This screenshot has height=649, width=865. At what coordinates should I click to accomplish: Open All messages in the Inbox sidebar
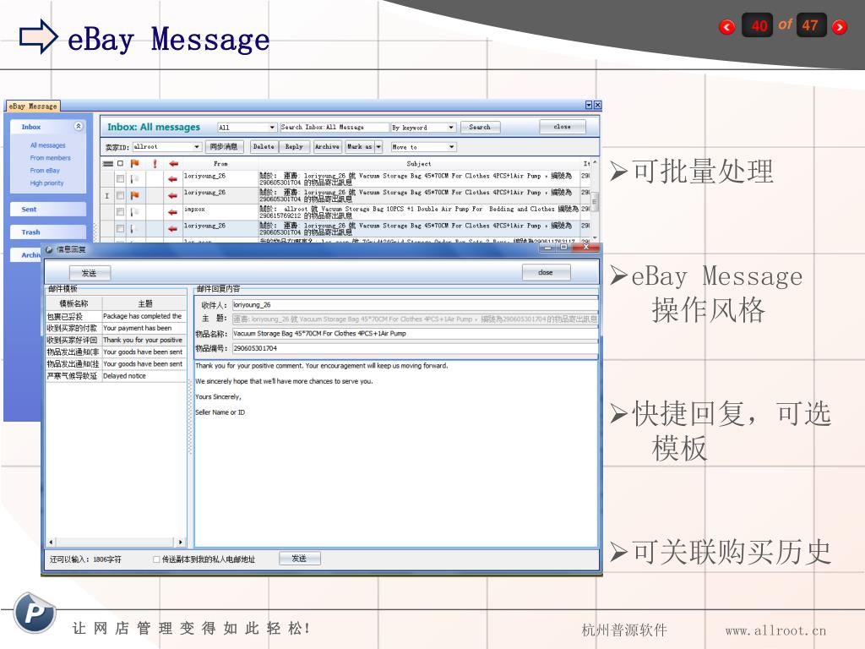coord(47,145)
